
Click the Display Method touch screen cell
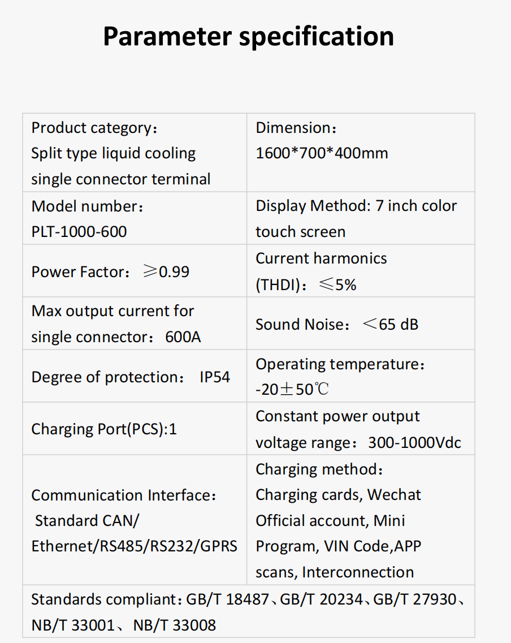point(361,218)
